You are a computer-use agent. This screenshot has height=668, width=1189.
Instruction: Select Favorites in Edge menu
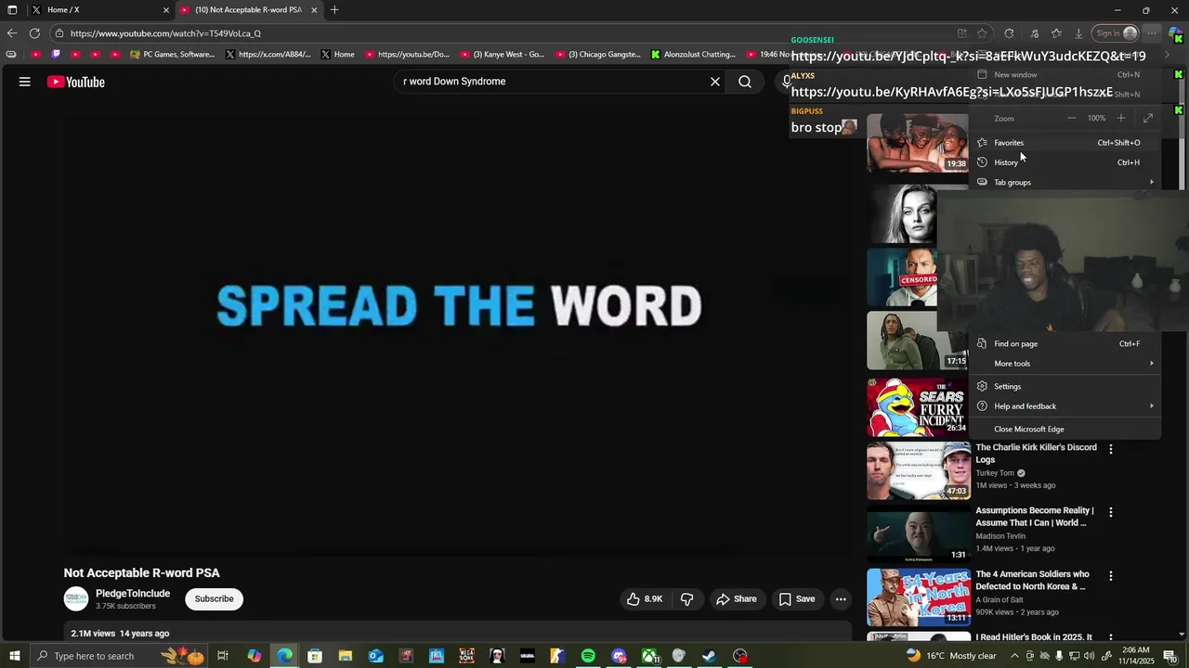pyautogui.click(x=1065, y=143)
